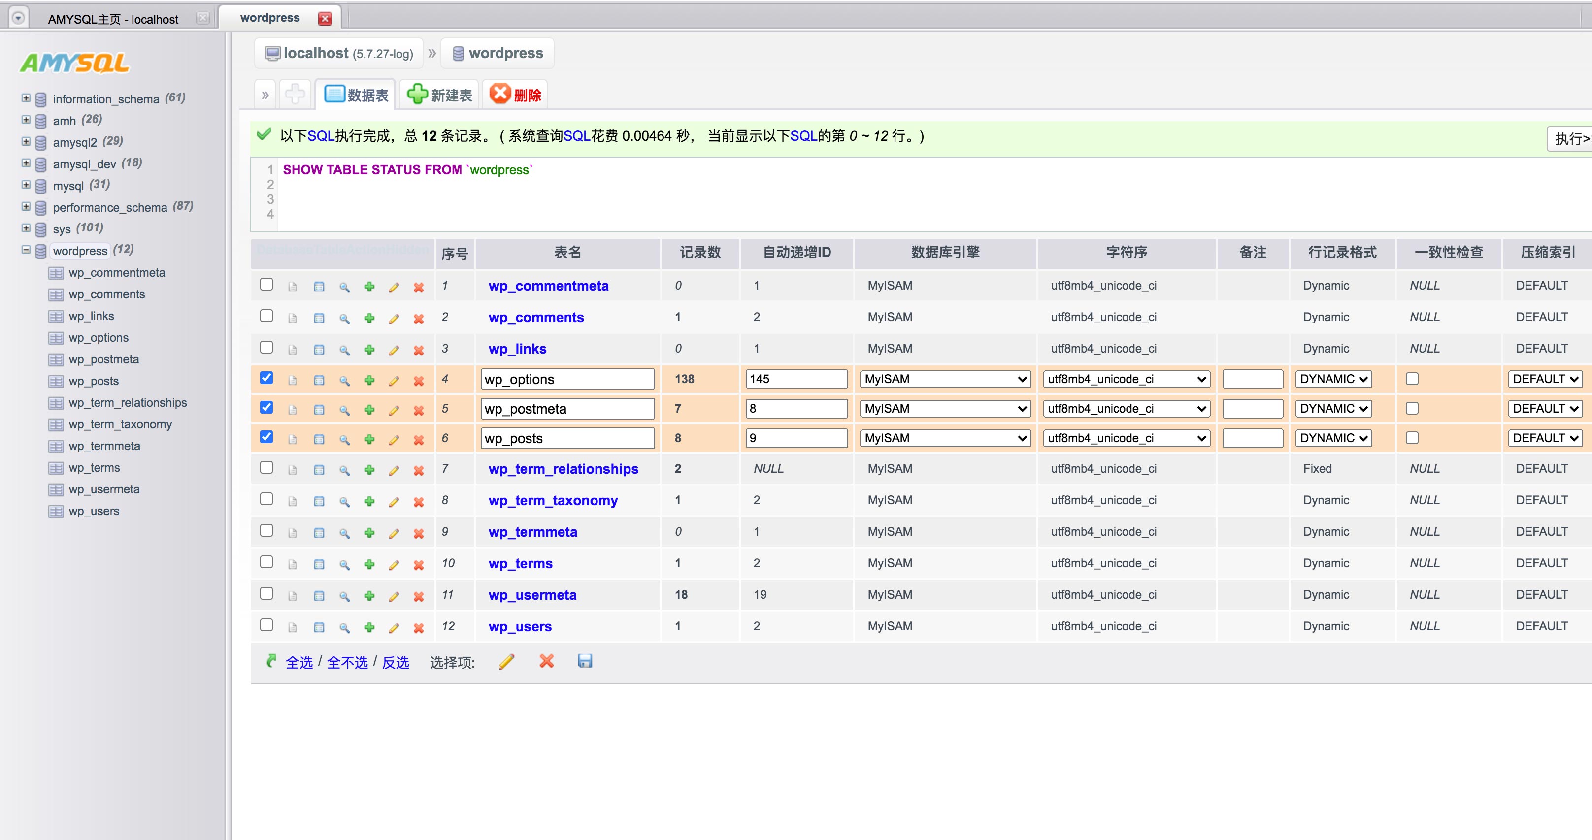Click the red delete icon for wp_comments row
Viewport: 1592px width, 840px height.
tap(418, 319)
